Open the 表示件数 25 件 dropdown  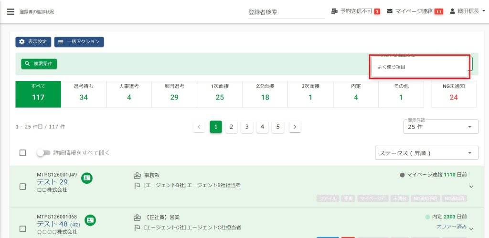(x=440, y=127)
